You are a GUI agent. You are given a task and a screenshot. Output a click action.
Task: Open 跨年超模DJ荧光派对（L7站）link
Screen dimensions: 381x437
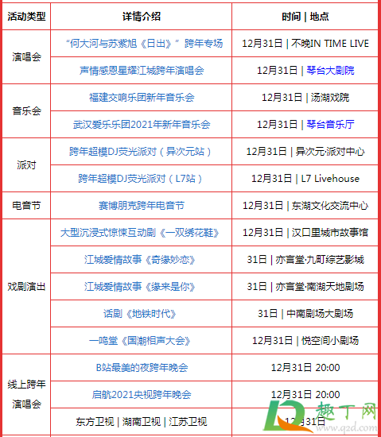pyautogui.click(x=140, y=179)
